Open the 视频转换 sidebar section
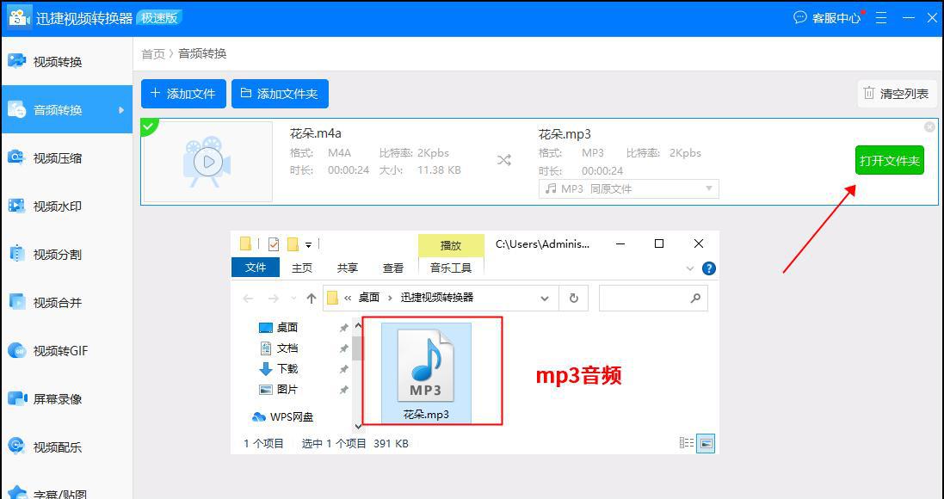 coord(66,61)
